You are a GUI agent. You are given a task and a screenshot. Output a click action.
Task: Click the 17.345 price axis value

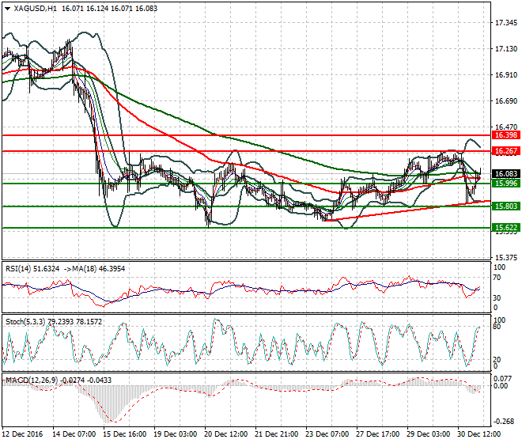coord(506,23)
